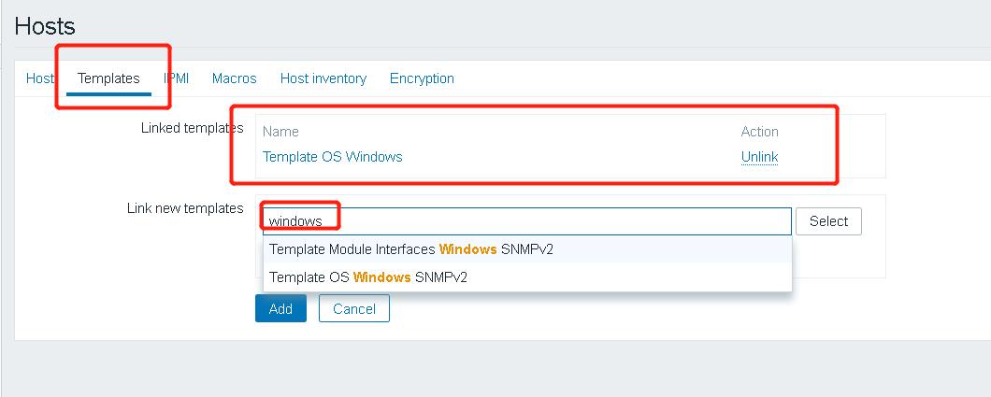The width and height of the screenshot is (991, 397).
Task: Switch to the Host tab
Action: pyautogui.click(x=40, y=78)
